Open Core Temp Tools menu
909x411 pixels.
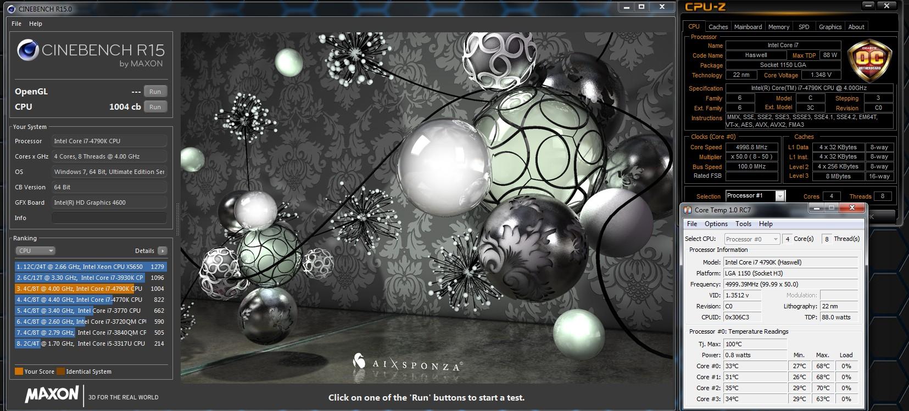[x=743, y=224]
